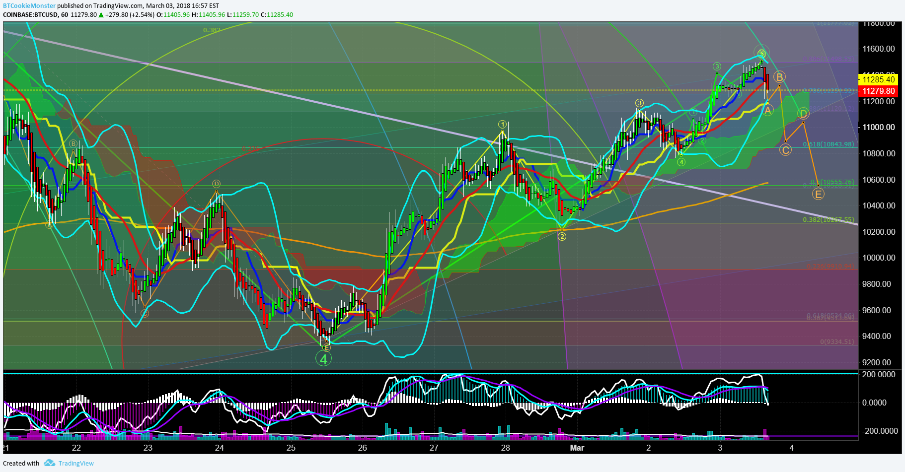This screenshot has width=905, height=472.
Task: Click the 0.618(10843.98) Fibonacci label
Action: pos(829,144)
